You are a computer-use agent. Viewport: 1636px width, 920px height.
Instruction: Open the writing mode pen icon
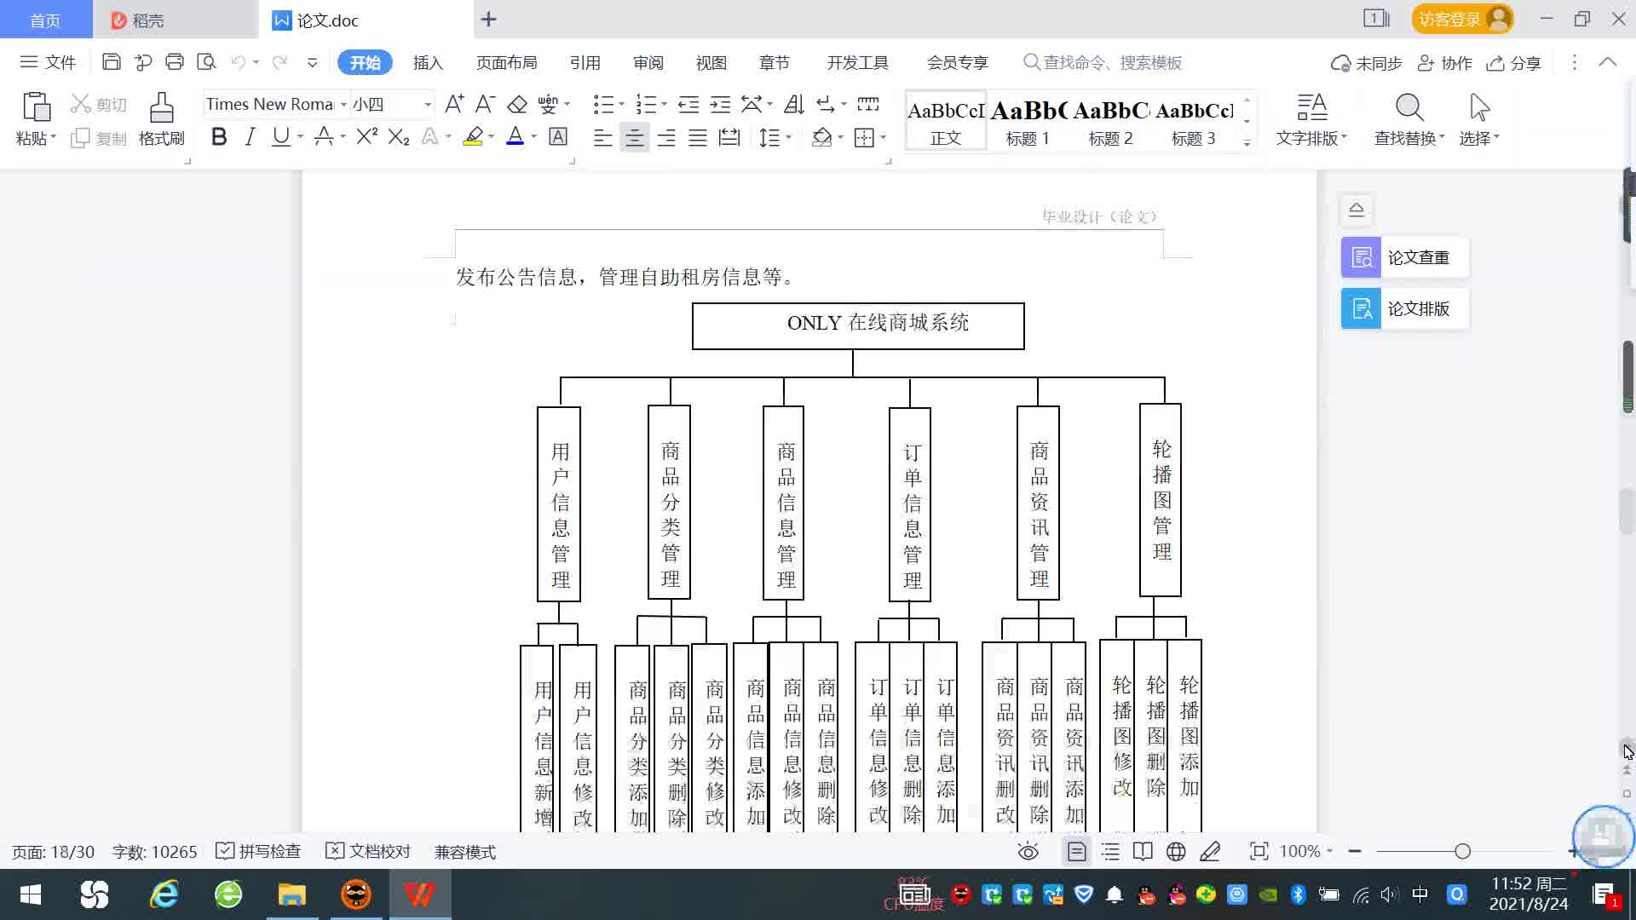pos(1210,851)
